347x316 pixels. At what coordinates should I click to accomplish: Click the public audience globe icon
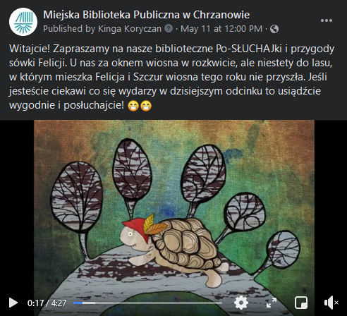(x=274, y=29)
